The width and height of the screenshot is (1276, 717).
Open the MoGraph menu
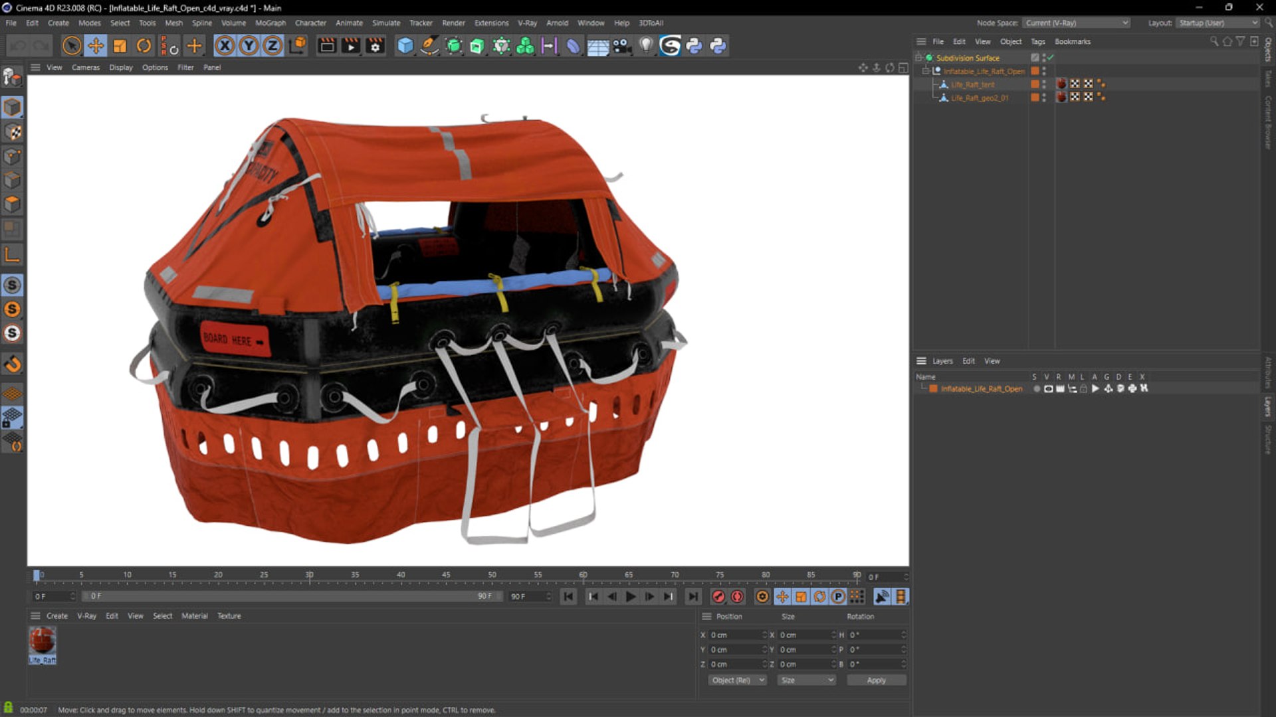(x=270, y=23)
